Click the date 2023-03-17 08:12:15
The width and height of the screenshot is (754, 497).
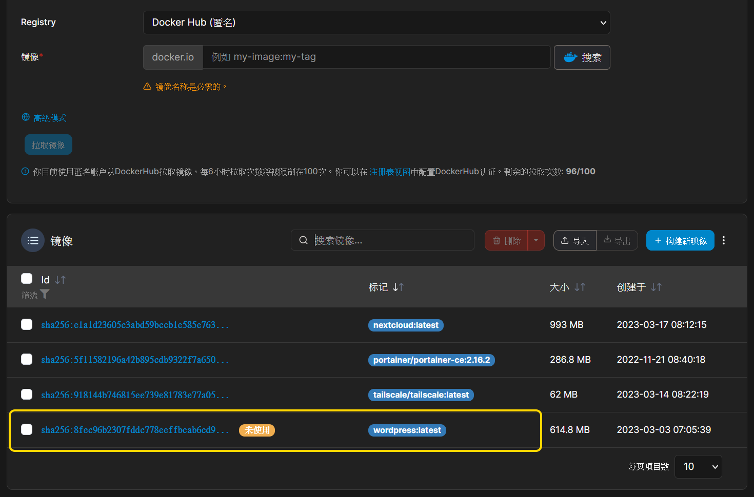click(662, 325)
